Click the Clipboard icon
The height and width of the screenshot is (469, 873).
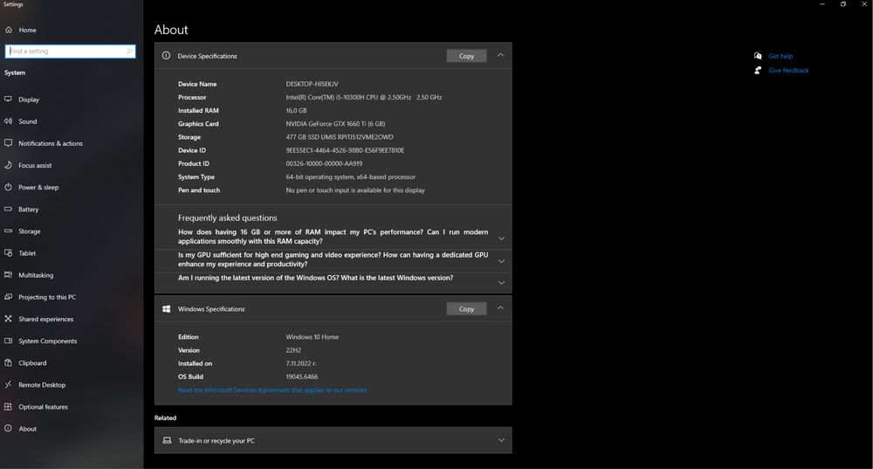[x=9, y=362]
